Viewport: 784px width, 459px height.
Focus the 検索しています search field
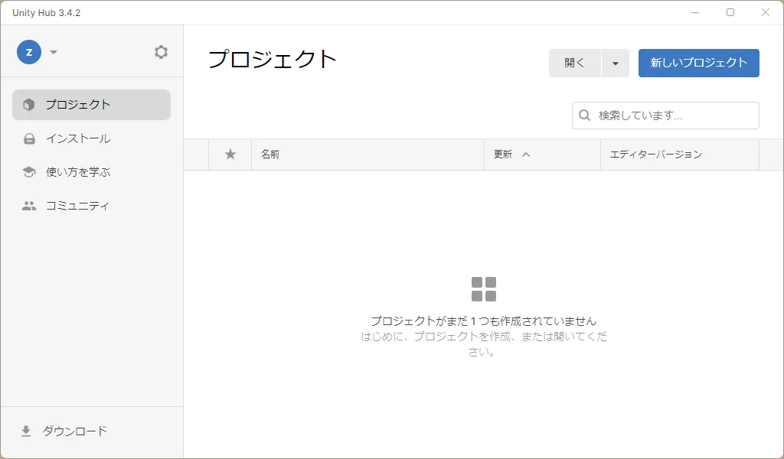click(x=674, y=116)
